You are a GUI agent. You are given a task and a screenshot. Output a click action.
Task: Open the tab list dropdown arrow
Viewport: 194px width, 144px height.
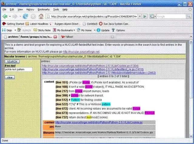(x=191, y=37)
